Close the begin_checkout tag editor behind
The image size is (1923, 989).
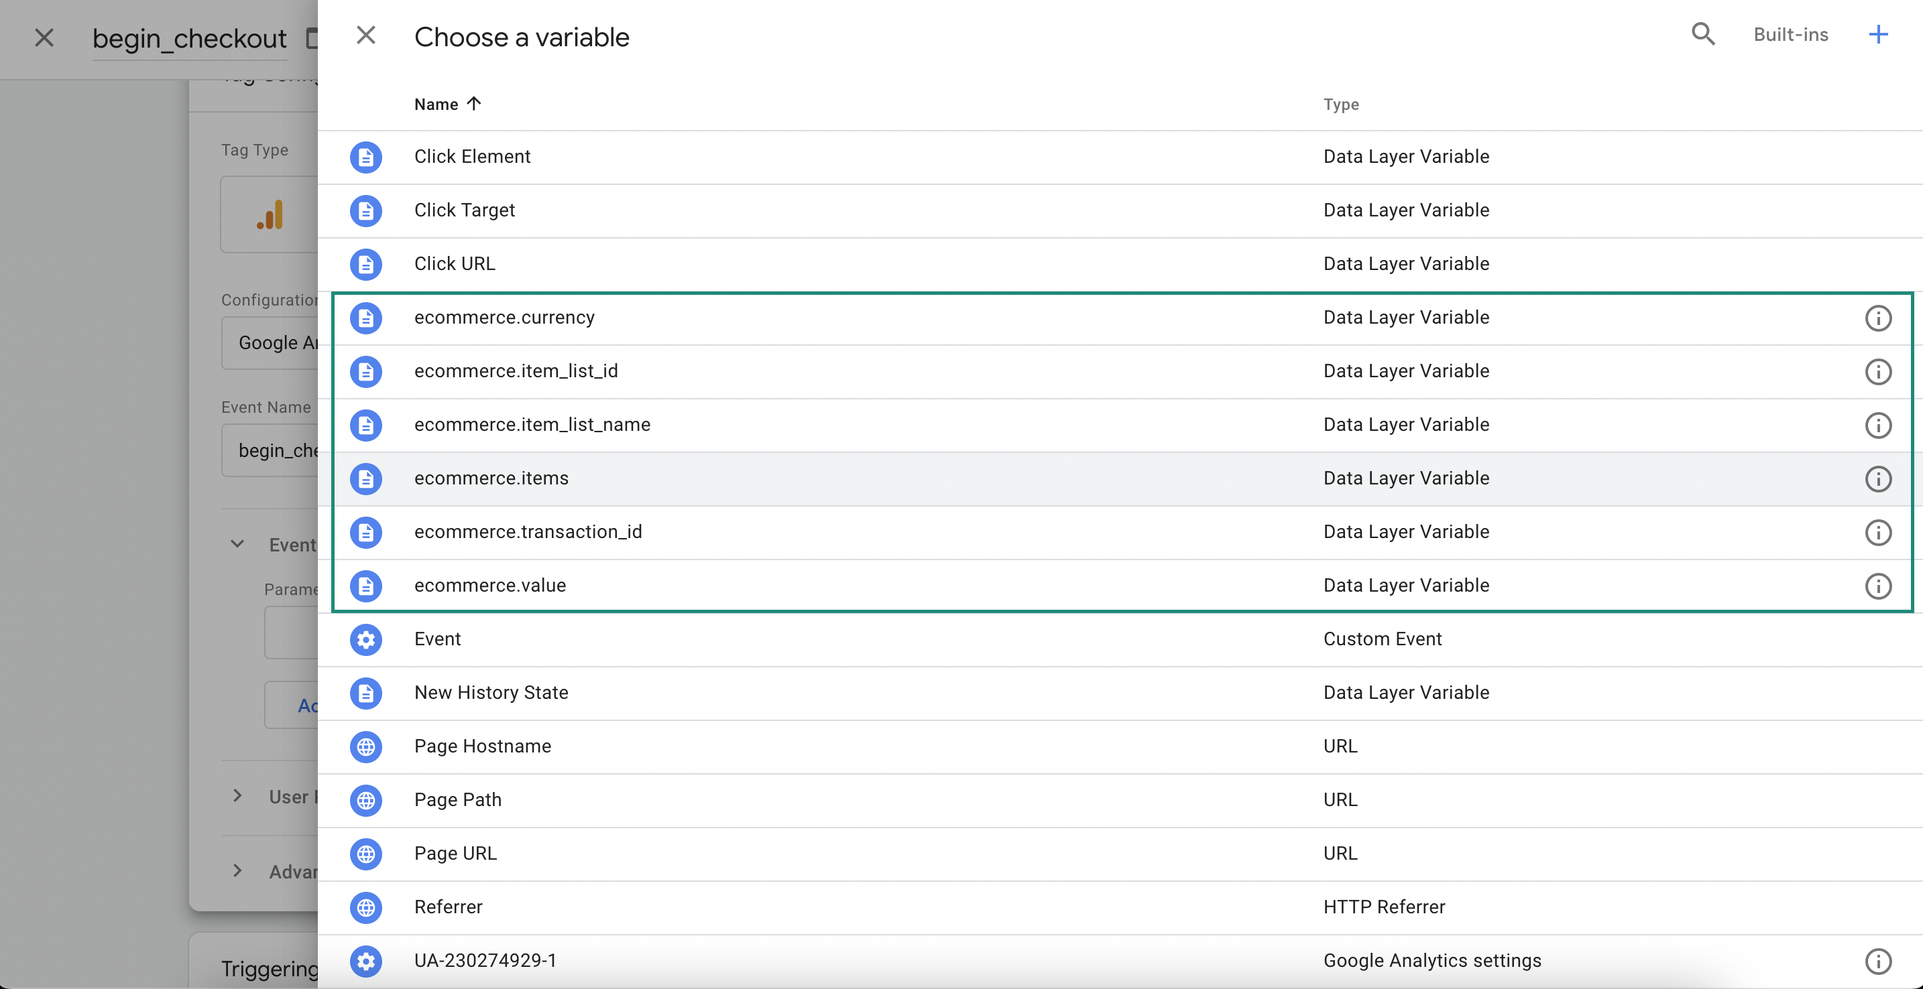click(45, 38)
